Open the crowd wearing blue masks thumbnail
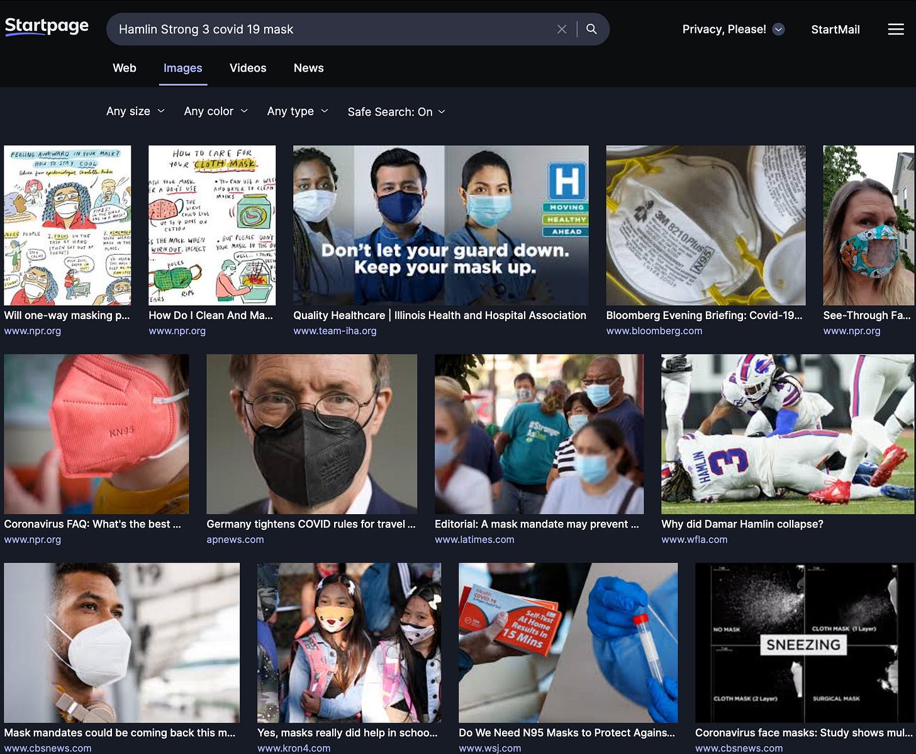916x754 pixels. click(539, 434)
